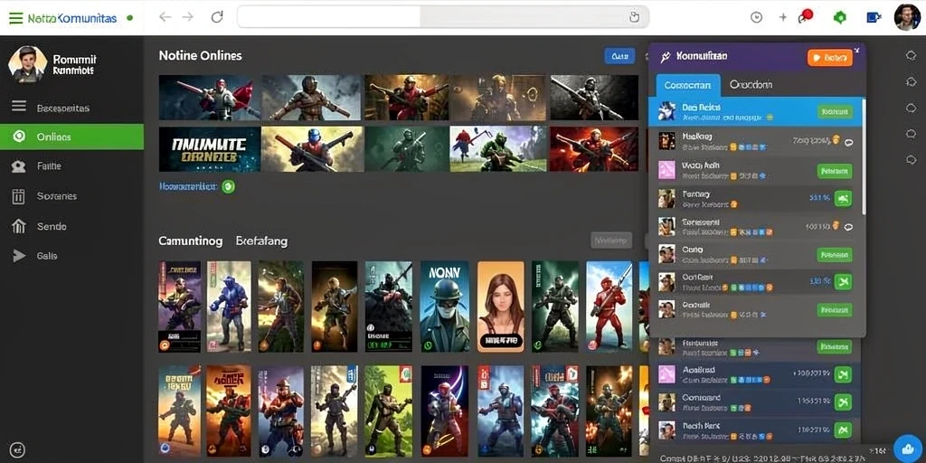Open the user avatar at top right
The width and height of the screenshot is (926, 463).
tap(907, 17)
